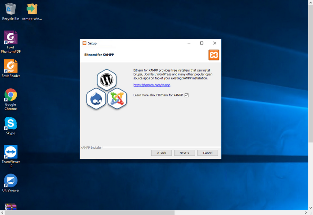Click the Joomla logo in Setup dialog
The width and height of the screenshot is (313, 215).
click(117, 99)
